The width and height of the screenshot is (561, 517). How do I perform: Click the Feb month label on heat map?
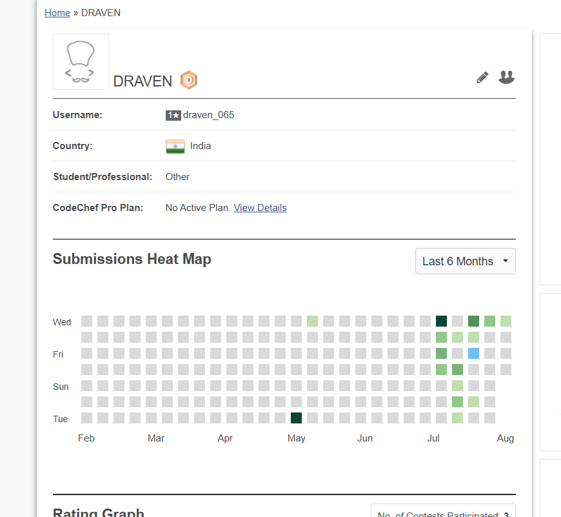tap(86, 438)
